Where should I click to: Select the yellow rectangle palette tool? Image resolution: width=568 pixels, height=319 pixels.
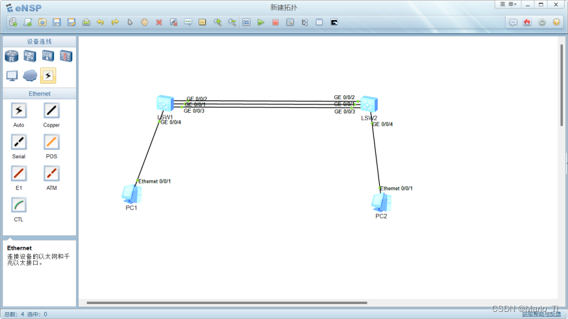[x=202, y=23]
